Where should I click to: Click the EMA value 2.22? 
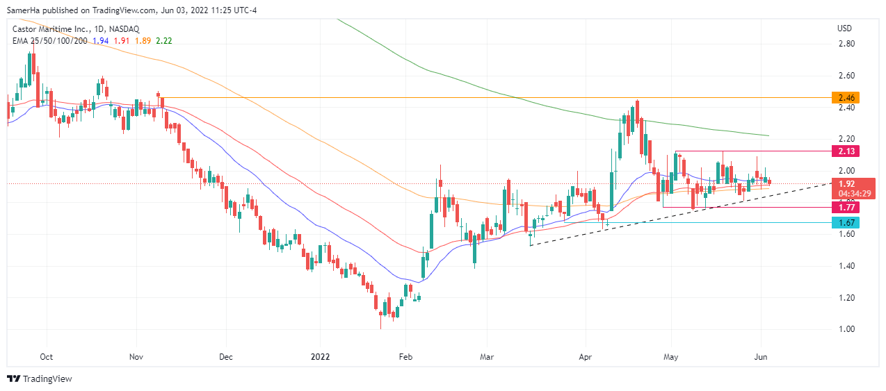click(163, 41)
